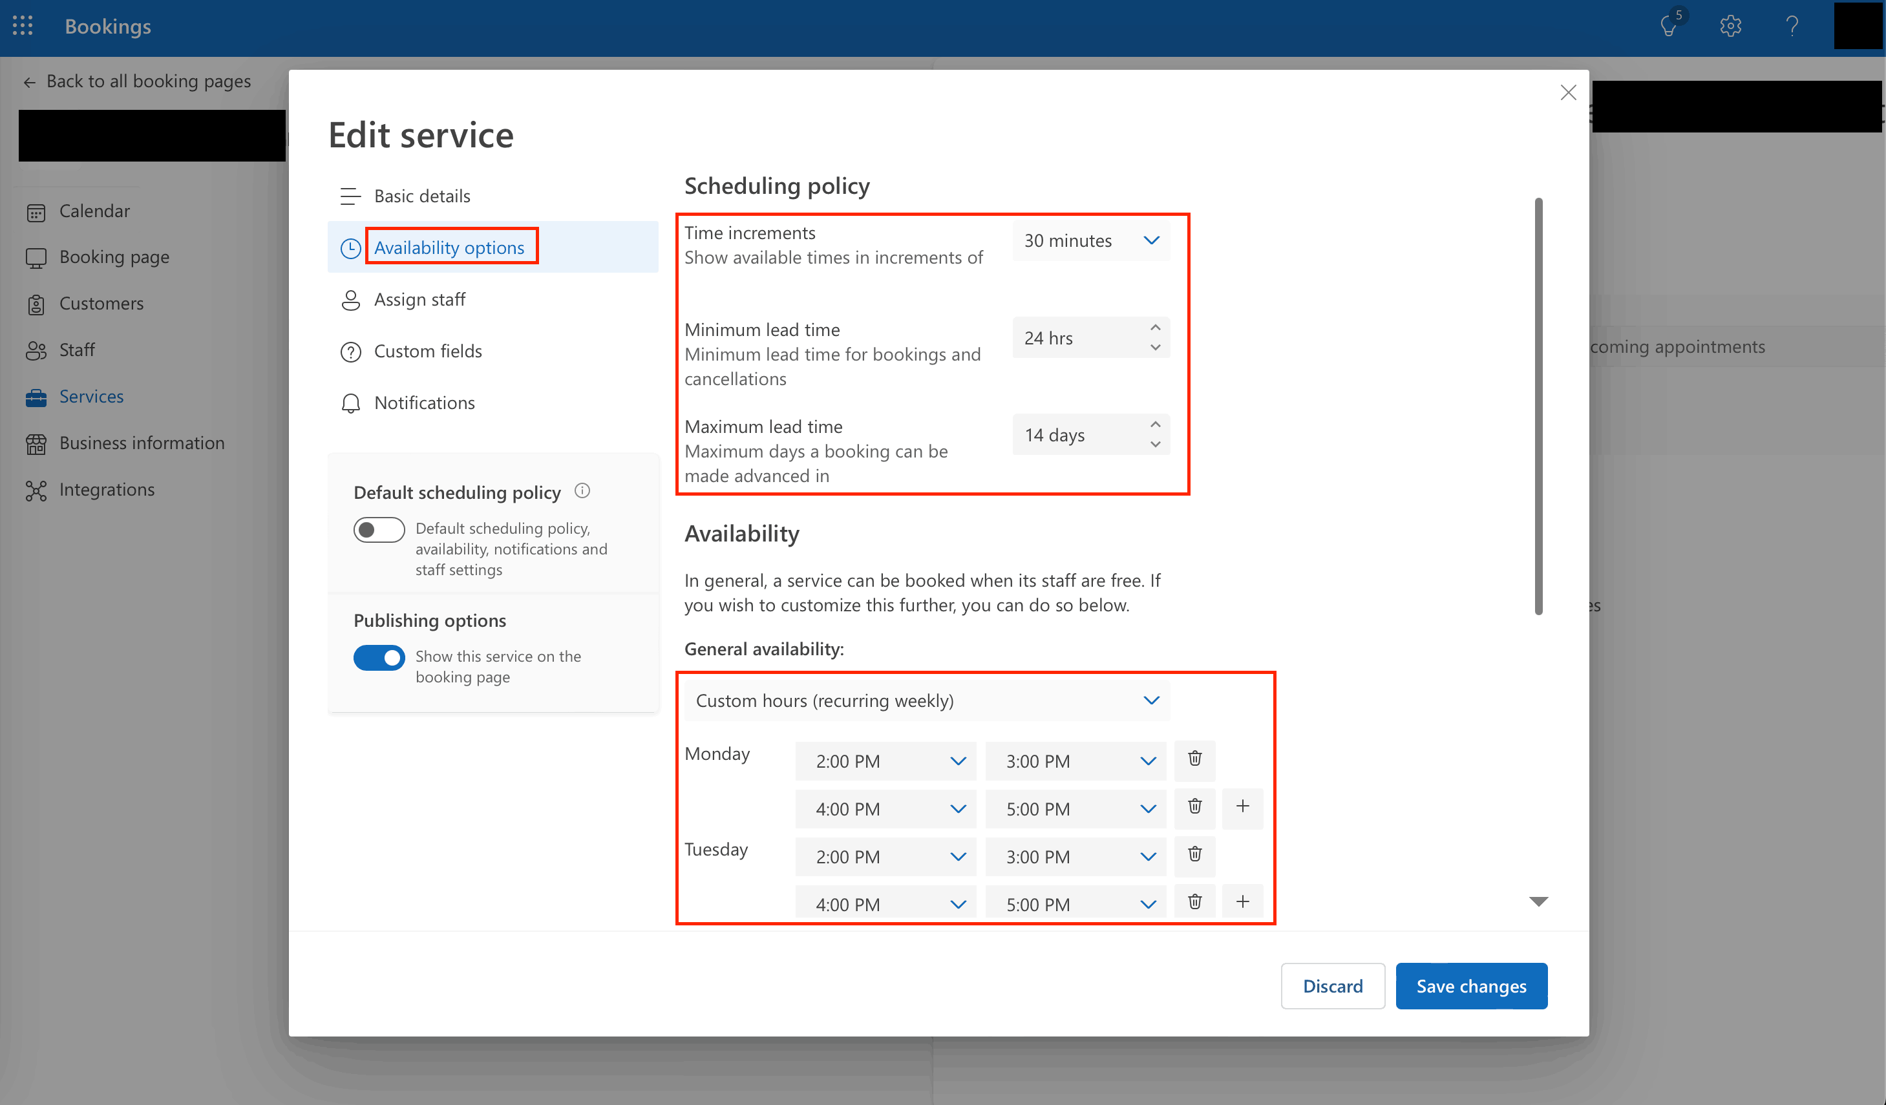
Task: Delete Tuesday 2:00 PM to 3:00 PM slot
Action: pyautogui.click(x=1194, y=855)
